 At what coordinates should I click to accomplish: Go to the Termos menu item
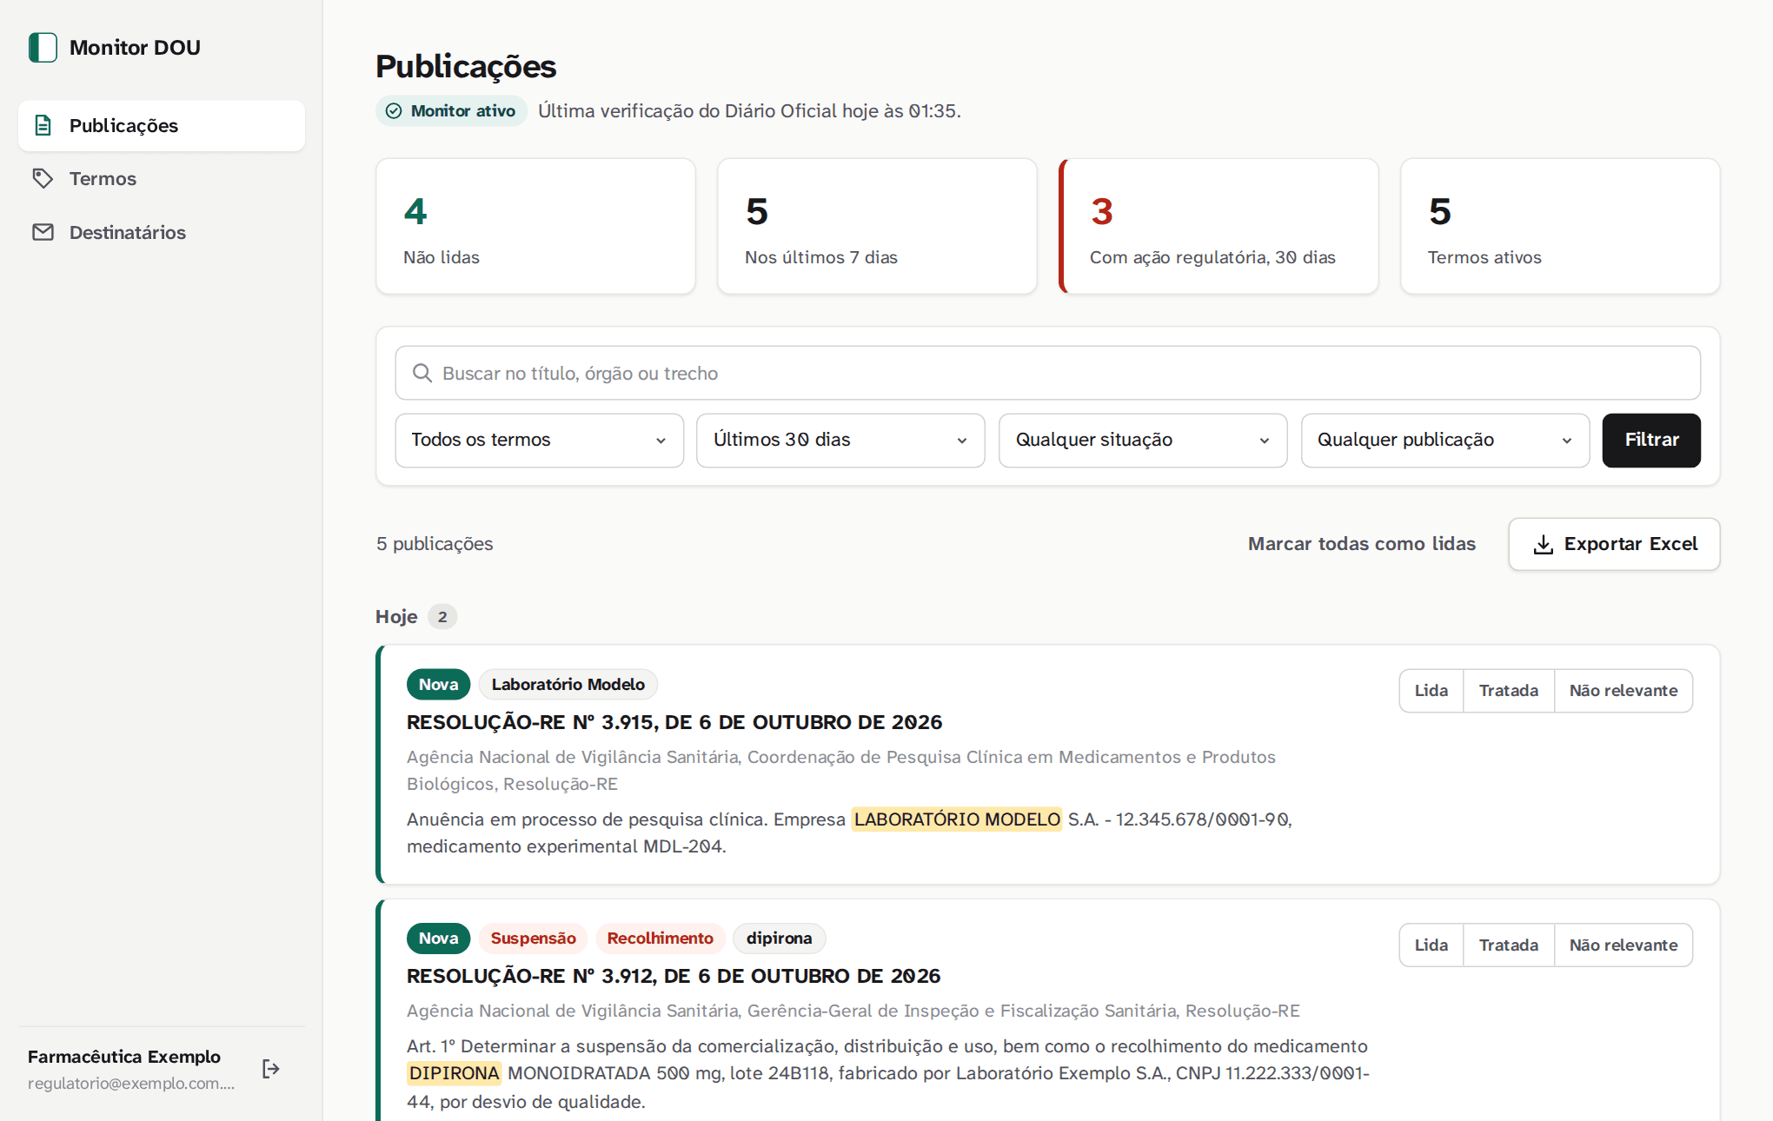point(162,178)
